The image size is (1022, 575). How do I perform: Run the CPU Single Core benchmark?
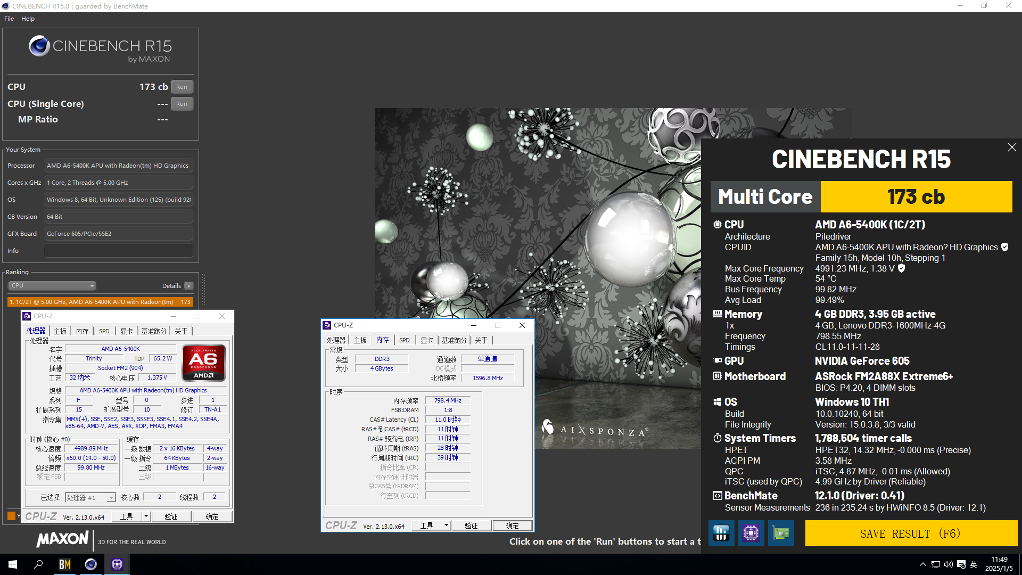pyautogui.click(x=182, y=104)
